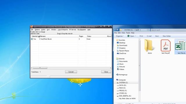This screenshot has height=104, width=186.
Task: Click the file list's horizontal scrollbar thumb
Action: [x=40, y=68]
